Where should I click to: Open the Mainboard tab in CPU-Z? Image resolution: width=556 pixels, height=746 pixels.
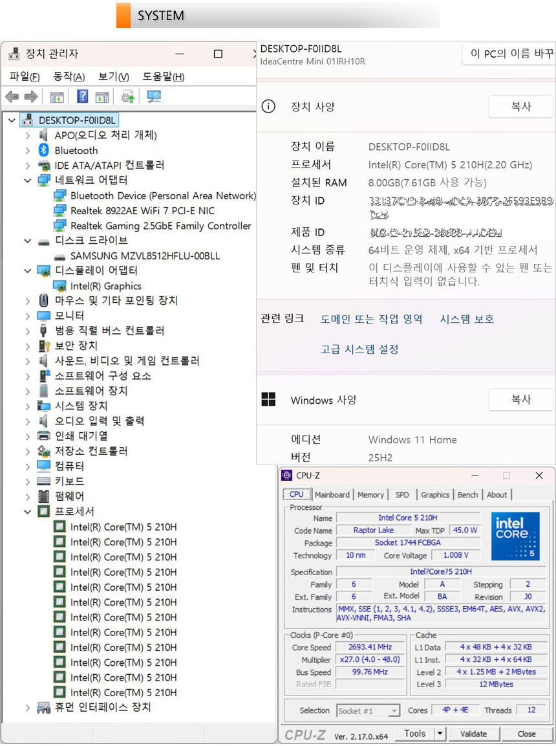click(332, 495)
